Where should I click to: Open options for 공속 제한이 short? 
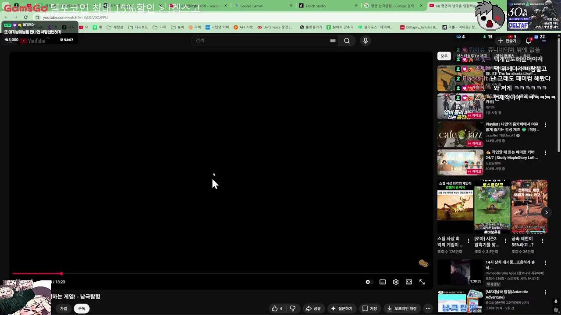543,241
